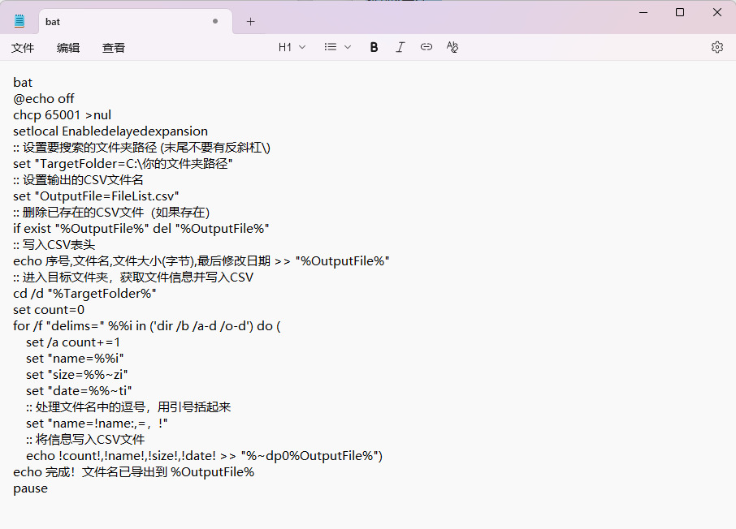Click the 'pause' line at the end
The height and width of the screenshot is (529, 736).
[x=31, y=488]
